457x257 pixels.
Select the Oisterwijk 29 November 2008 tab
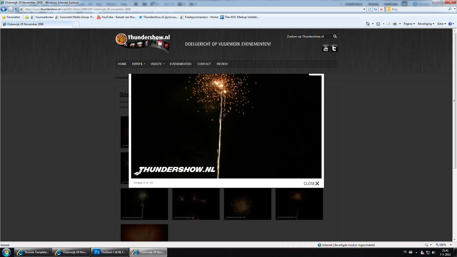point(36,24)
